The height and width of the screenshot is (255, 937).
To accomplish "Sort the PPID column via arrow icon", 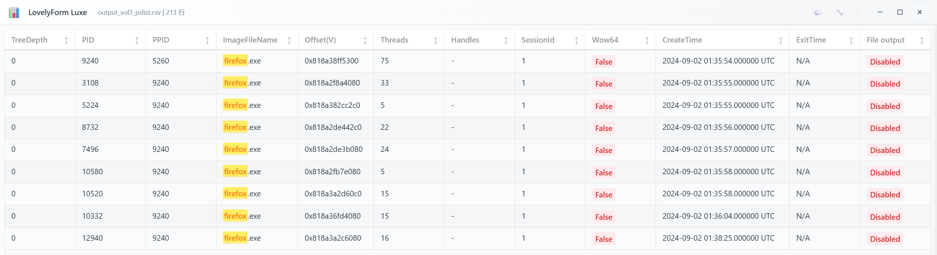I will [207, 40].
